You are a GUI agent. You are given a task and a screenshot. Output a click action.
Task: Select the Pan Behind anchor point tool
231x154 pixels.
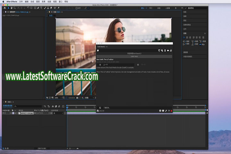(x=31, y=8)
